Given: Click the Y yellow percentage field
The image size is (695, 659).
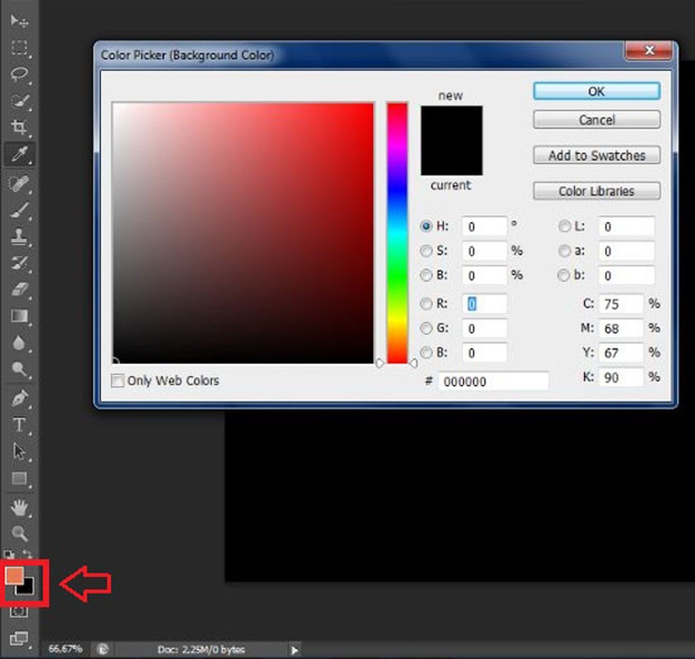Looking at the screenshot, I should 621,353.
